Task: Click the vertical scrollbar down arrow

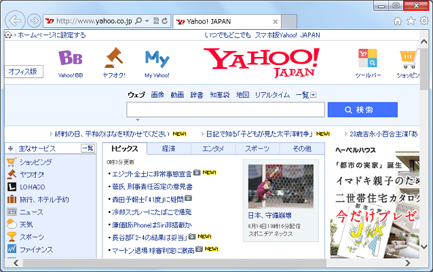Action: [424, 246]
